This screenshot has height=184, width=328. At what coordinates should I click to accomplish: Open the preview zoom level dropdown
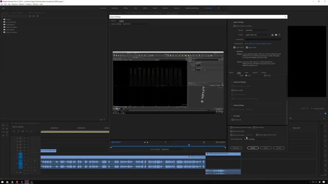(166, 142)
